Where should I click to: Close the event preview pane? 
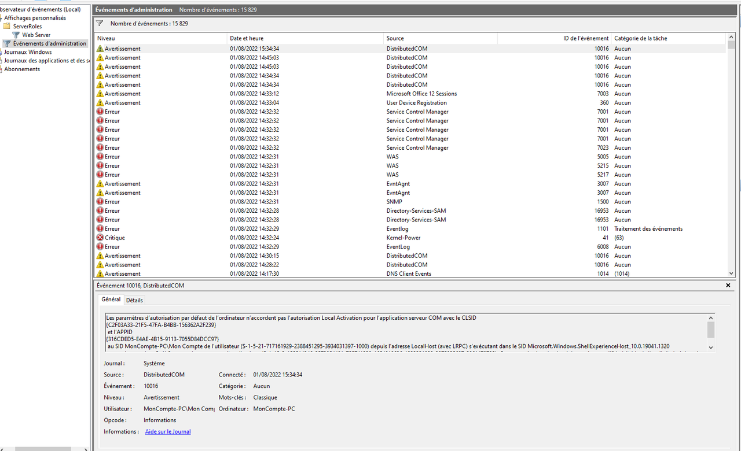[x=728, y=286]
